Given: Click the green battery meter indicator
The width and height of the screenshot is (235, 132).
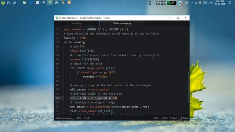Looking at the screenshot, I should pyautogui.click(x=171, y=3).
